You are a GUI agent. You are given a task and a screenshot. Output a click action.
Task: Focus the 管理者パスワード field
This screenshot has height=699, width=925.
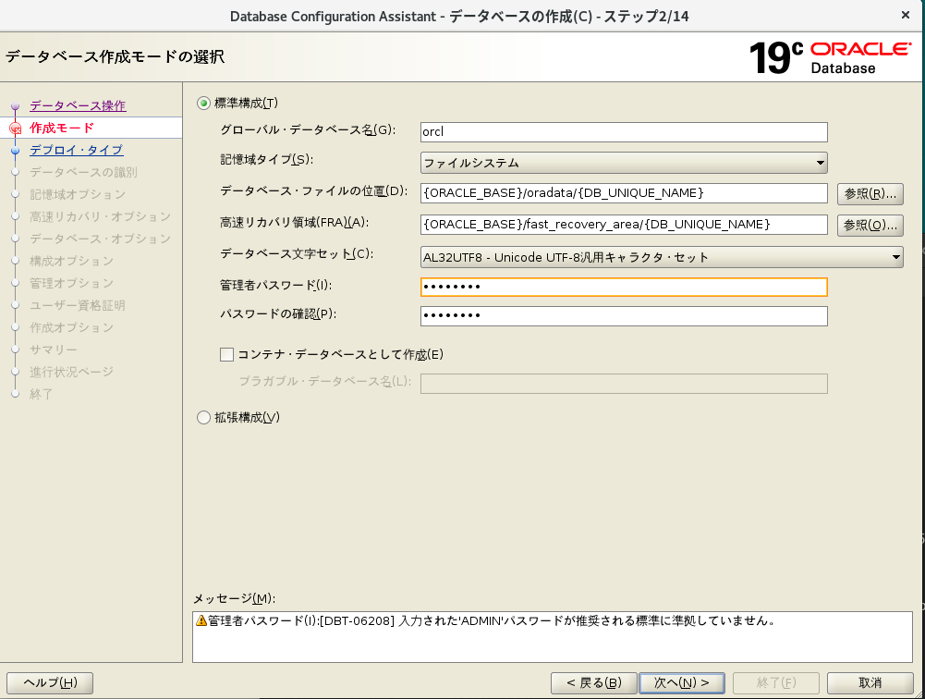[623, 288]
